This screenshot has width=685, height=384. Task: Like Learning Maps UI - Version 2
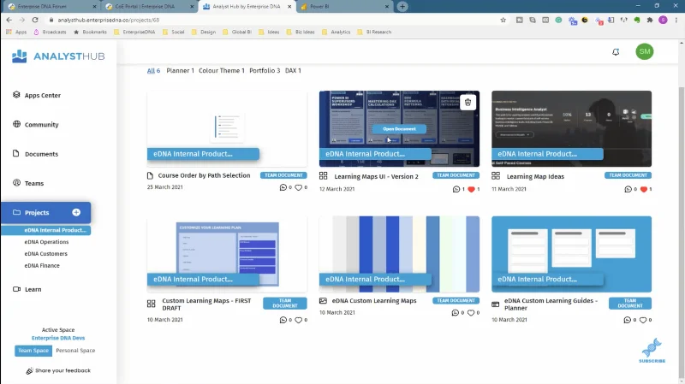tap(471, 189)
